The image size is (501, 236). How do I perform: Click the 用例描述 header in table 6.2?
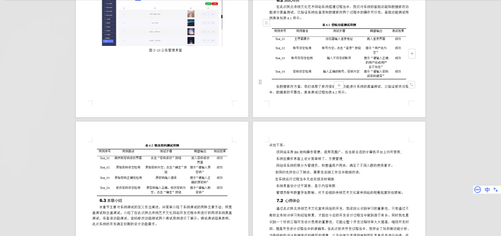point(128,151)
